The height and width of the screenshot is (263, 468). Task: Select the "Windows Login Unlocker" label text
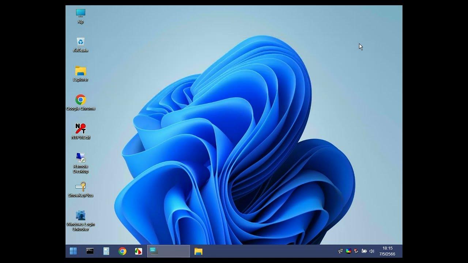pyautogui.click(x=80, y=227)
